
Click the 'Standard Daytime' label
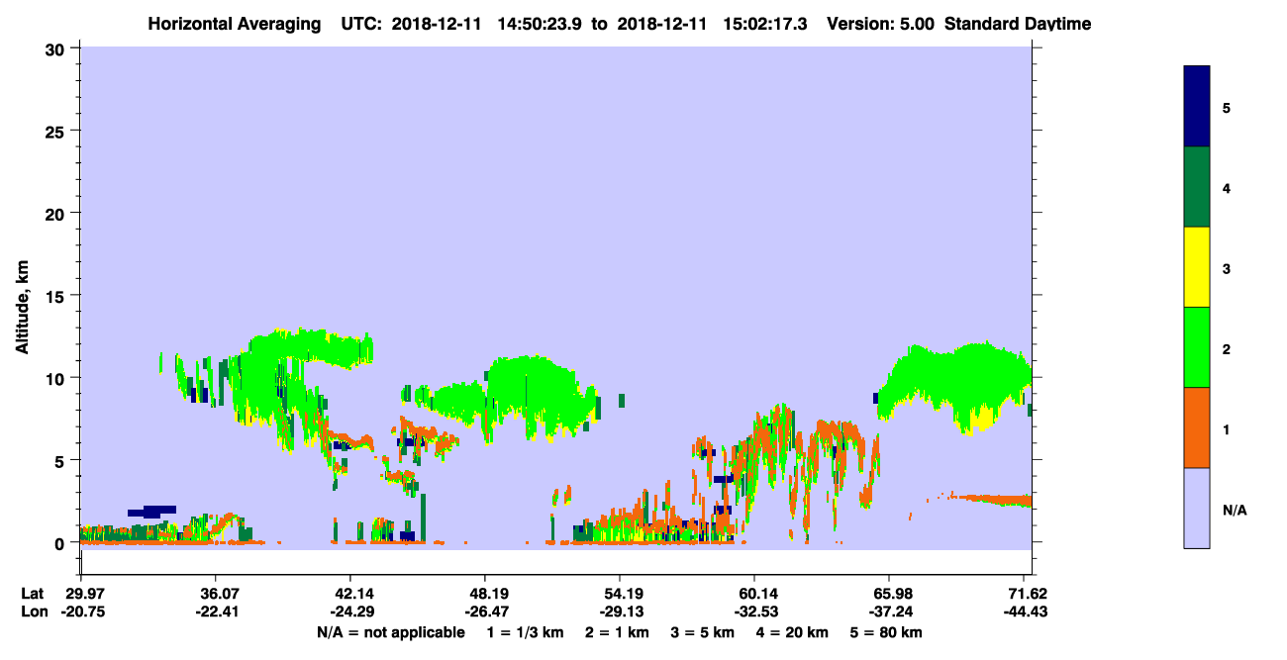pos(1018,24)
